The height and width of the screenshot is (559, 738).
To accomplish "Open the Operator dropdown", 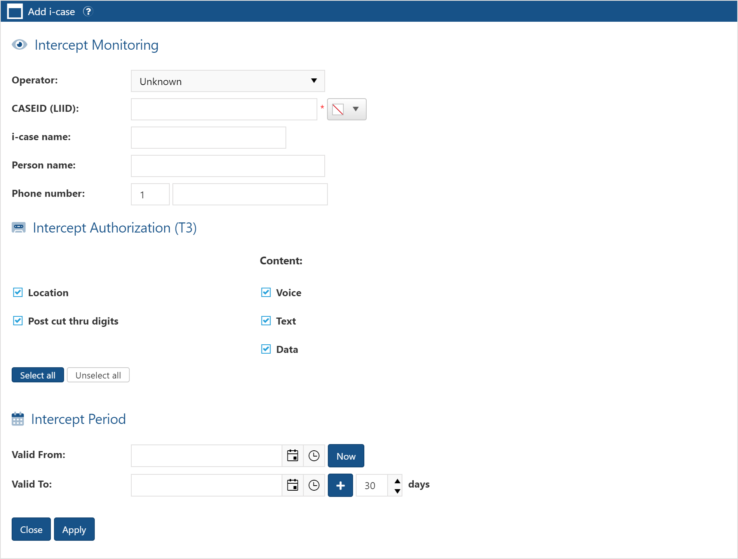I will [228, 81].
